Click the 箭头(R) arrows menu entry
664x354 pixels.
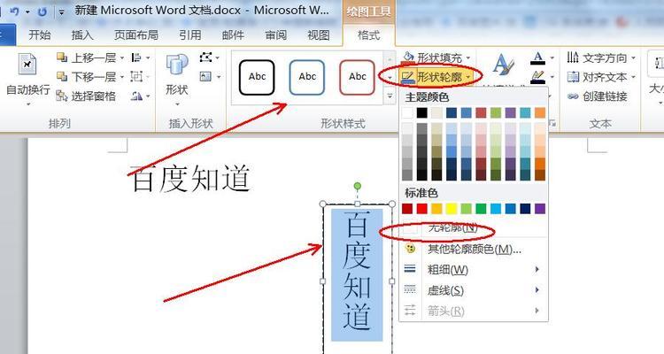[x=474, y=311]
